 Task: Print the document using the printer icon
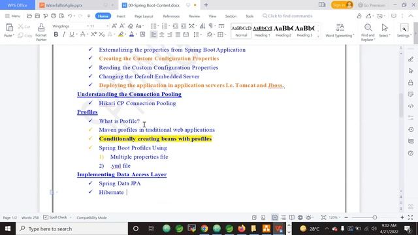[54, 16]
